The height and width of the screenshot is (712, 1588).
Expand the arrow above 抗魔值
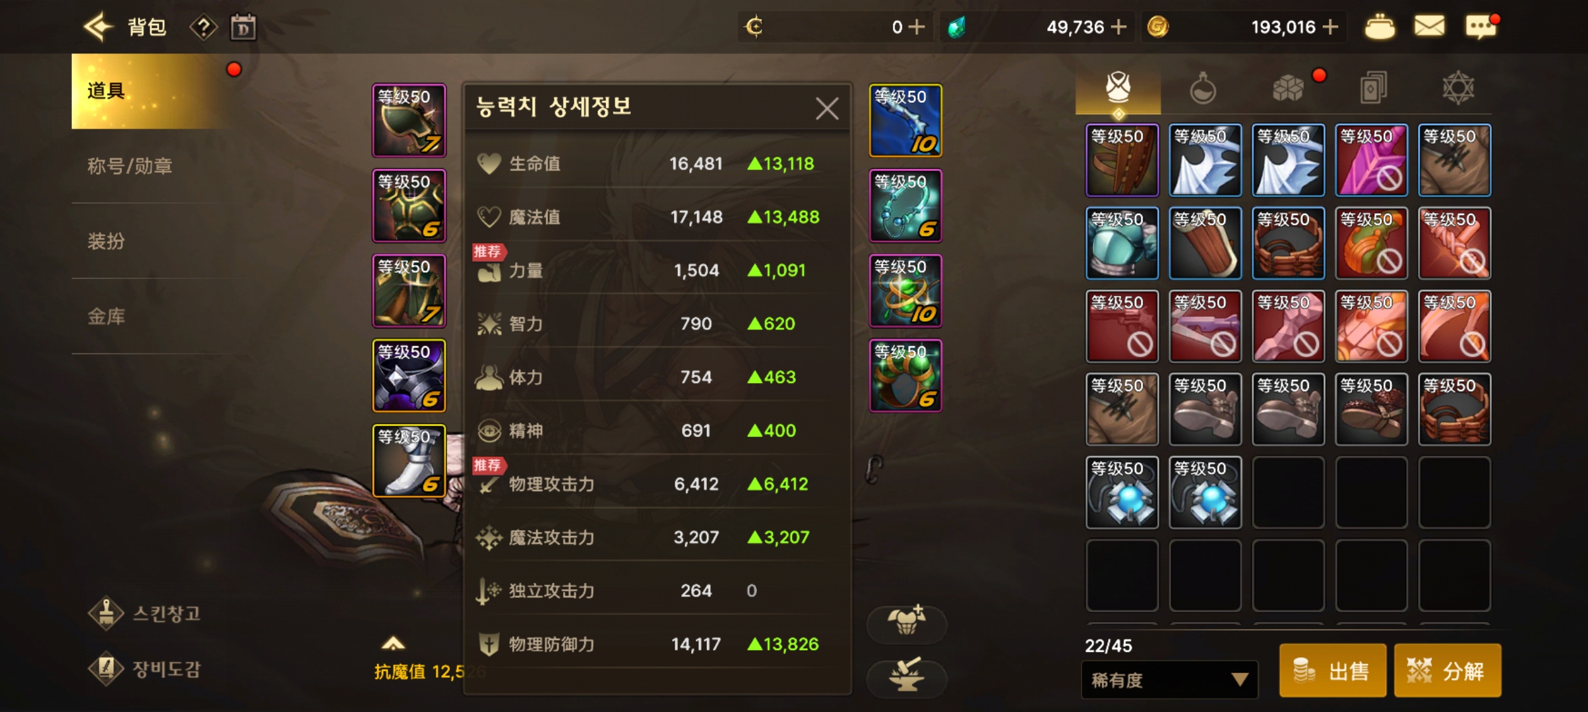393,643
